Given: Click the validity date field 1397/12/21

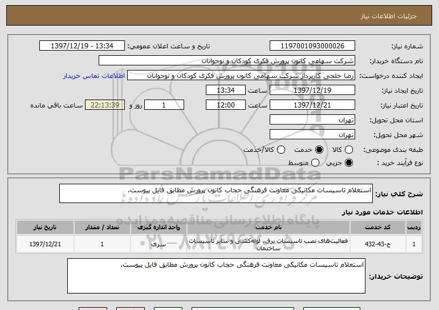Looking at the screenshot, I should (312, 105).
